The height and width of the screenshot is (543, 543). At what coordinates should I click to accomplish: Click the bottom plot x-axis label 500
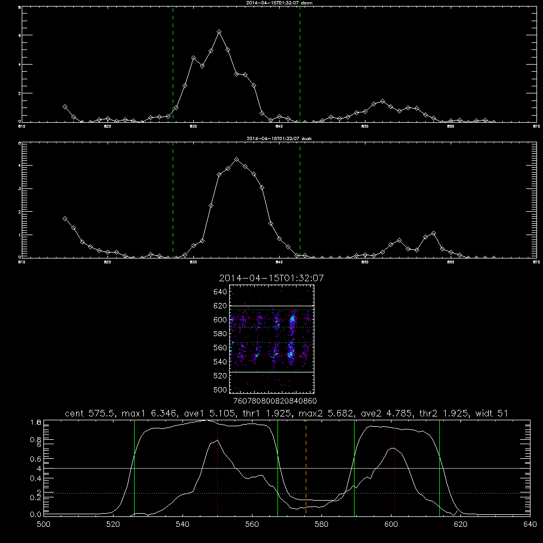(x=43, y=525)
